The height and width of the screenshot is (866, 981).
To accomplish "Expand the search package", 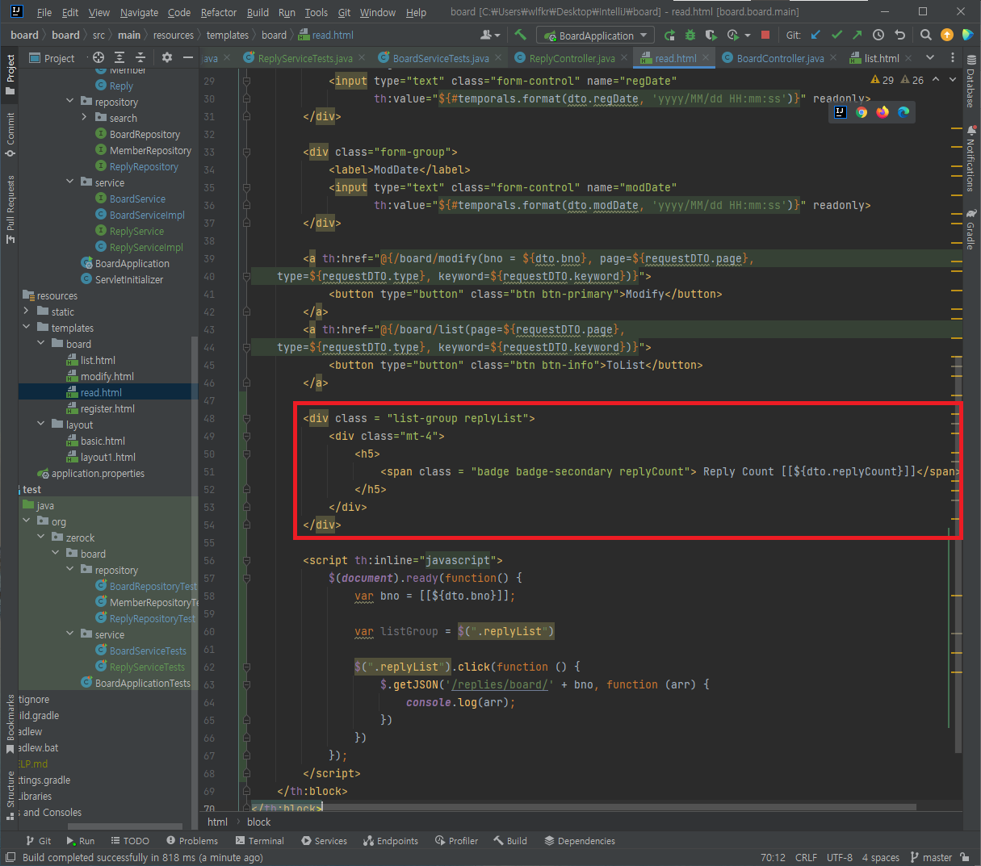I will tap(85, 118).
